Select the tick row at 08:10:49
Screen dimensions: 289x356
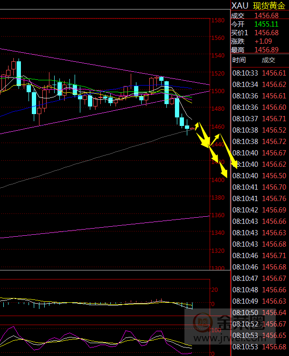click(x=259, y=301)
